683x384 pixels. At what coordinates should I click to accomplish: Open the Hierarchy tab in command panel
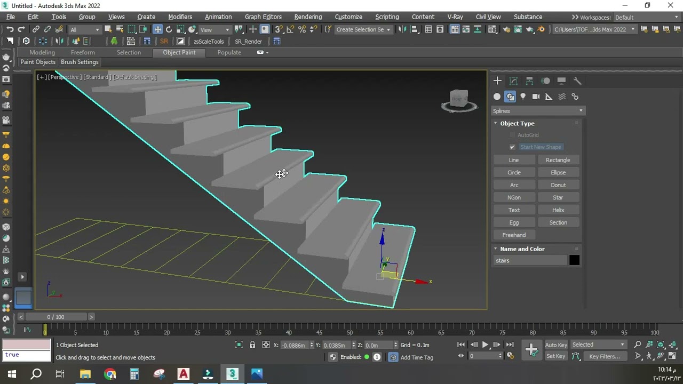[529, 81]
